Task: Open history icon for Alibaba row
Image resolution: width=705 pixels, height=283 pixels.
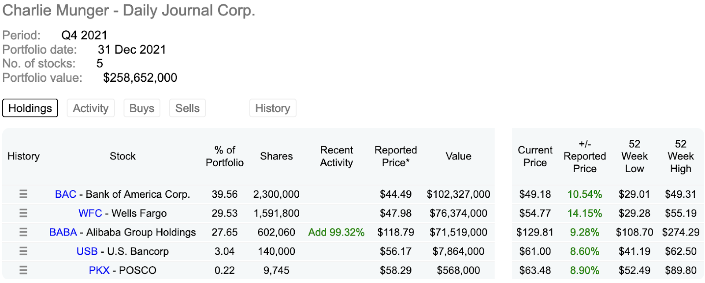Action: click(x=23, y=232)
